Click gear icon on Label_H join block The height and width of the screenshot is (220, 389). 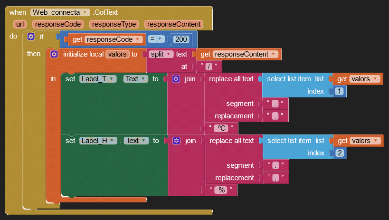(x=176, y=141)
